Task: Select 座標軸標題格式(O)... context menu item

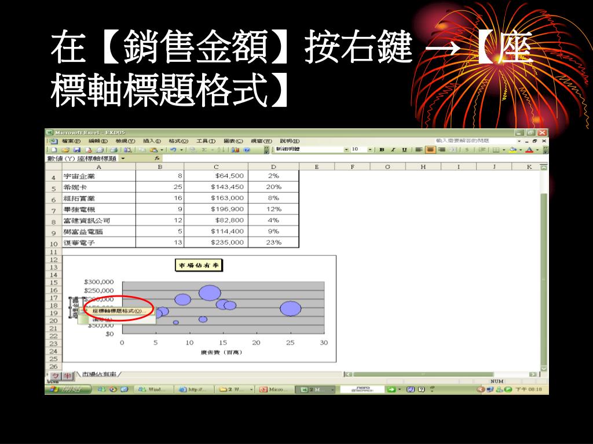Action: point(118,311)
